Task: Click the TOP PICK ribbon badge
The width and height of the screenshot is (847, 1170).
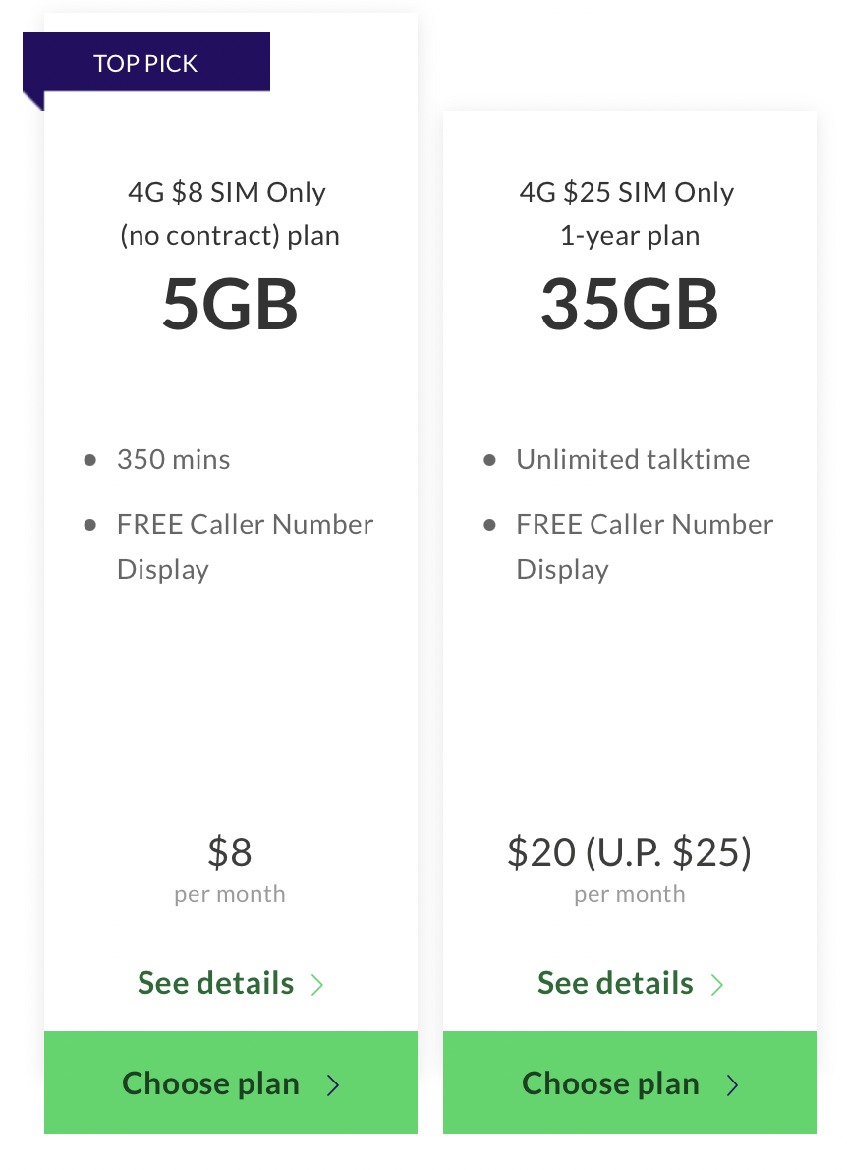Action: point(146,63)
